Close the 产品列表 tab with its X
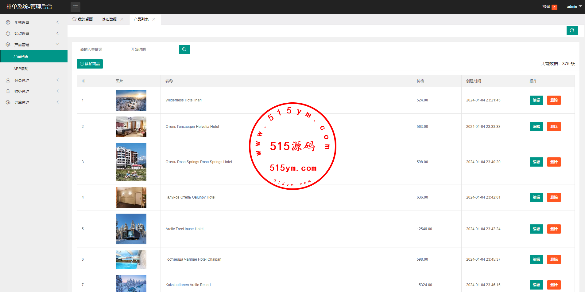Viewport: 585px width, 292px height. click(x=154, y=19)
